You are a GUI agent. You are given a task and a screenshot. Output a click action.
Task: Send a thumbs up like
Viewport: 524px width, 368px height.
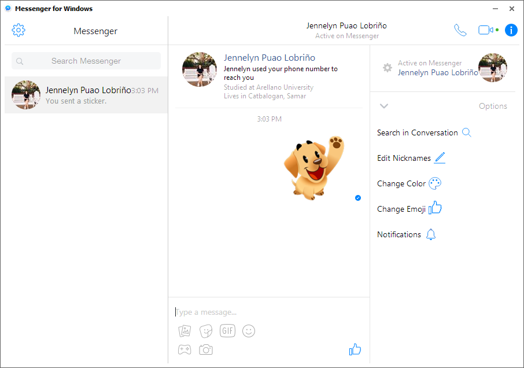click(x=355, y=349)
